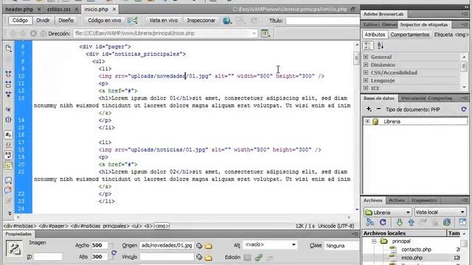Open the Vista local view dropdown
Viewport: 472px width, 265px height.
(440, 212)
